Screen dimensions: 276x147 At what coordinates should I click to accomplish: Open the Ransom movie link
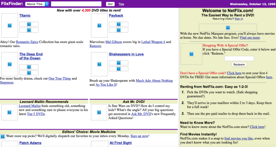(x=95, y=46)
